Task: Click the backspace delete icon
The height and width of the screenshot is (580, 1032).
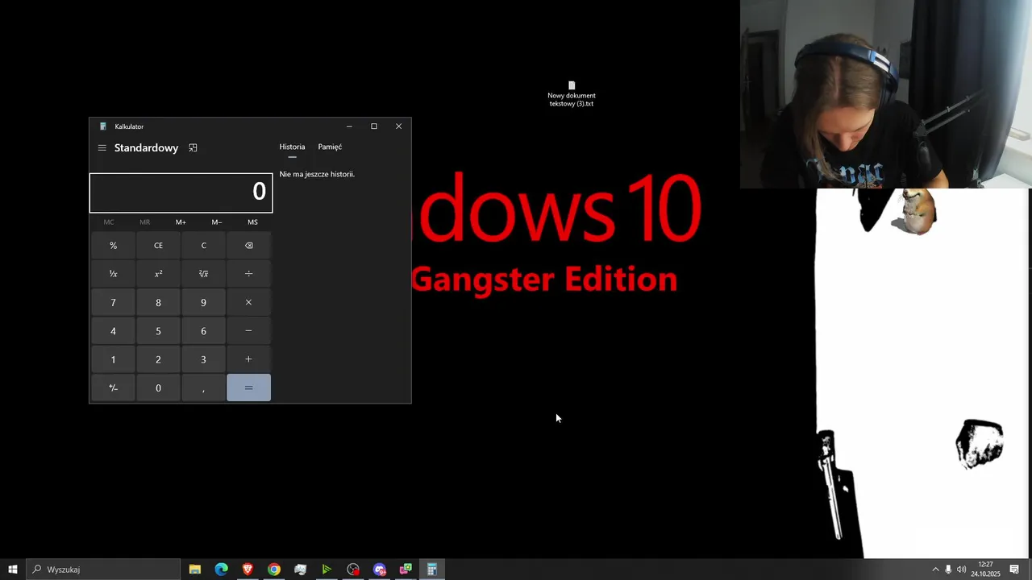Action: coord(248,246)
